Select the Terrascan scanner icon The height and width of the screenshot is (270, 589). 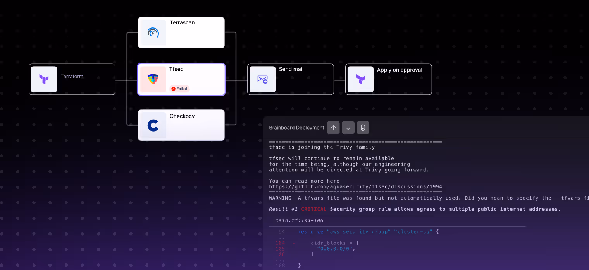pos(153,32)
